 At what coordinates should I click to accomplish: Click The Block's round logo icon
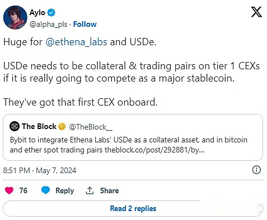pos(15,126)
